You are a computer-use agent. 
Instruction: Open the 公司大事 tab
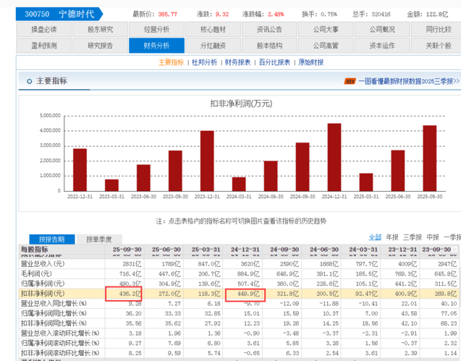pyautogui.click(x=326, y=30)
